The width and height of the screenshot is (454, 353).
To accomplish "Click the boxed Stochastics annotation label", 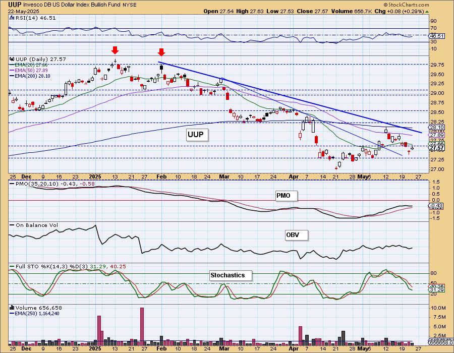I will [231, 275].
